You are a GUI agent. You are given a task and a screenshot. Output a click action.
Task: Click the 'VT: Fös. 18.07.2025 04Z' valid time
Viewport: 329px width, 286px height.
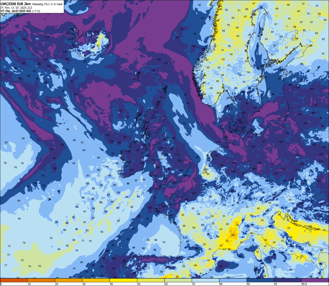[16, 11]
